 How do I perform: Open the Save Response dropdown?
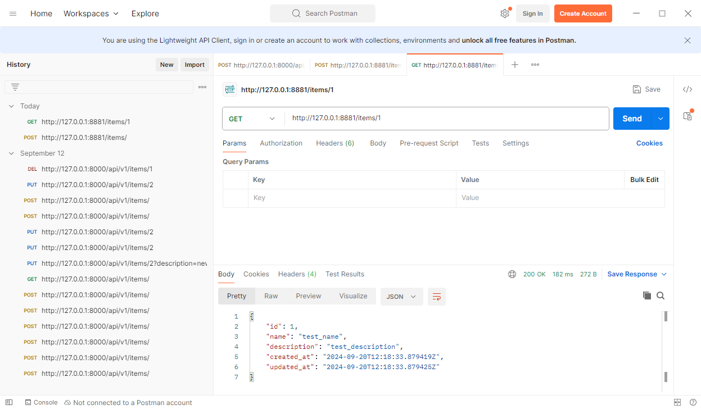637,274
